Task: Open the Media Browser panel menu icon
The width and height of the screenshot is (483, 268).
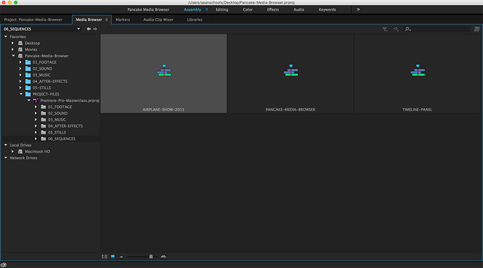Action: pyautogui.click(x=107, y=20)
